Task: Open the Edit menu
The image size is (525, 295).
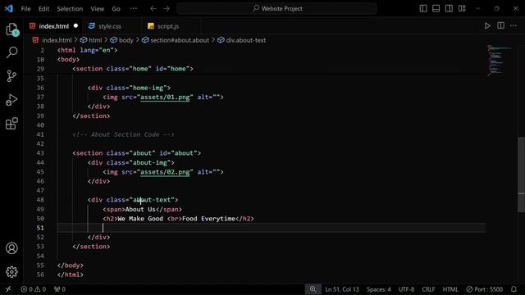Action: [x=43, y=9]
